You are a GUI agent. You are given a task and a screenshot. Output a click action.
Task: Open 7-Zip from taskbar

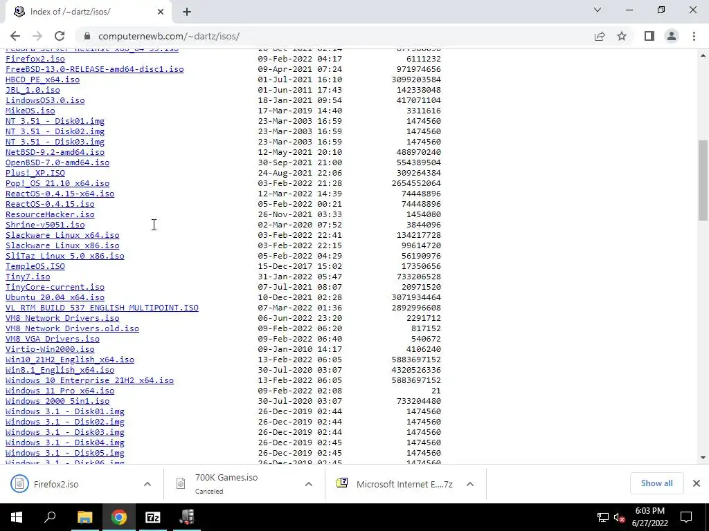[x=153, y=517]
